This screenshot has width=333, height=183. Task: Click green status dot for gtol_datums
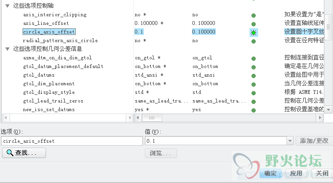point(253,76)
